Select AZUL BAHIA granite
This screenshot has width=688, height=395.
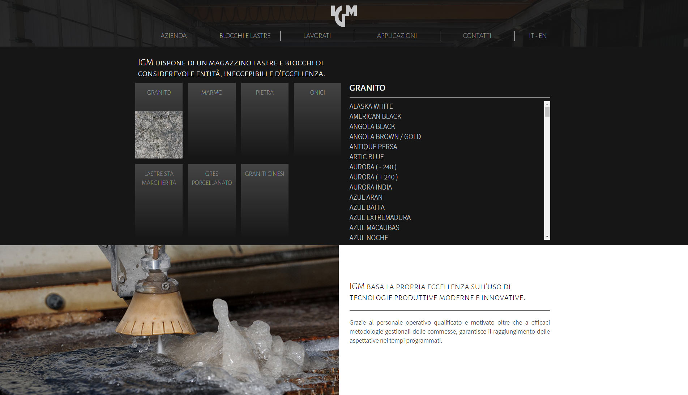point(367,207)
